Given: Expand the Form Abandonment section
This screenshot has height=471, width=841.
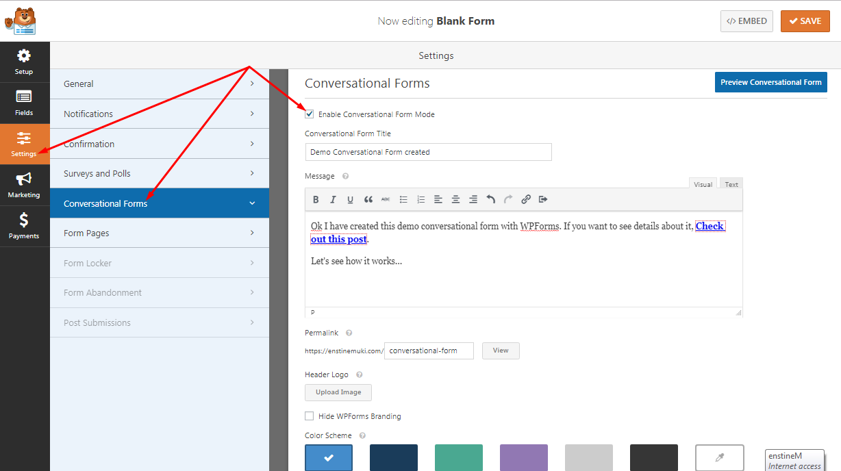Looking at the screenshot, I should tap(160, 292).
